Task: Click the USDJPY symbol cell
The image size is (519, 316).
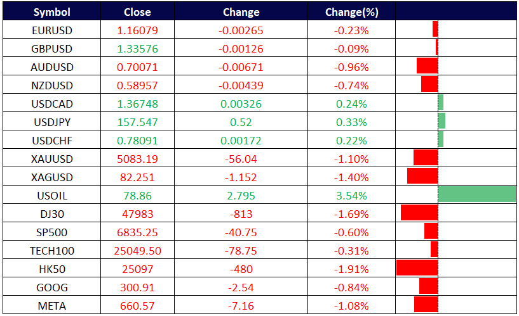Action: 51,122
